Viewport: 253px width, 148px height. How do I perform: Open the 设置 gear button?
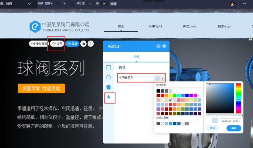pyautogui.click(x=57, y=44)
